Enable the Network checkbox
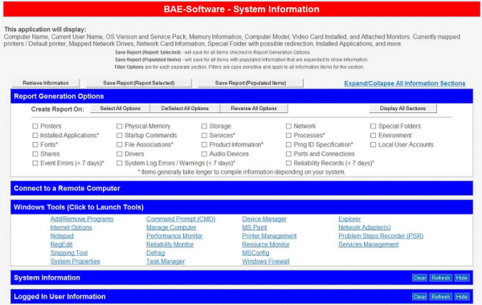Viewport: 482px width, 305px height. (288, 126)
